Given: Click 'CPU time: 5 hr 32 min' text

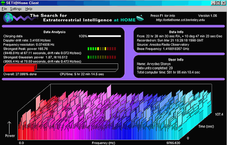Looking at the screenshot, I should (x=82, y=74).
